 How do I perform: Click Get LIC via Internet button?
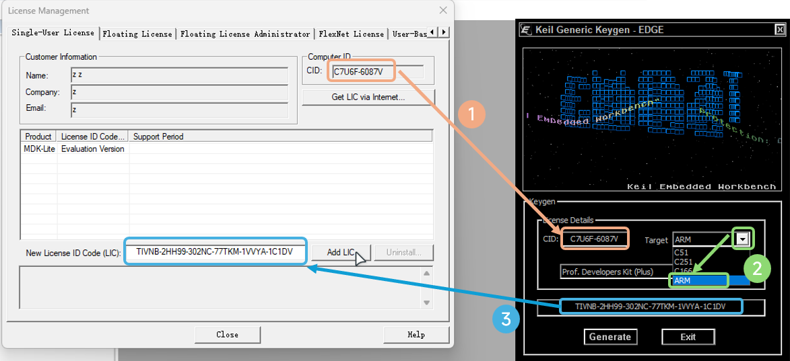pos(368,97)
